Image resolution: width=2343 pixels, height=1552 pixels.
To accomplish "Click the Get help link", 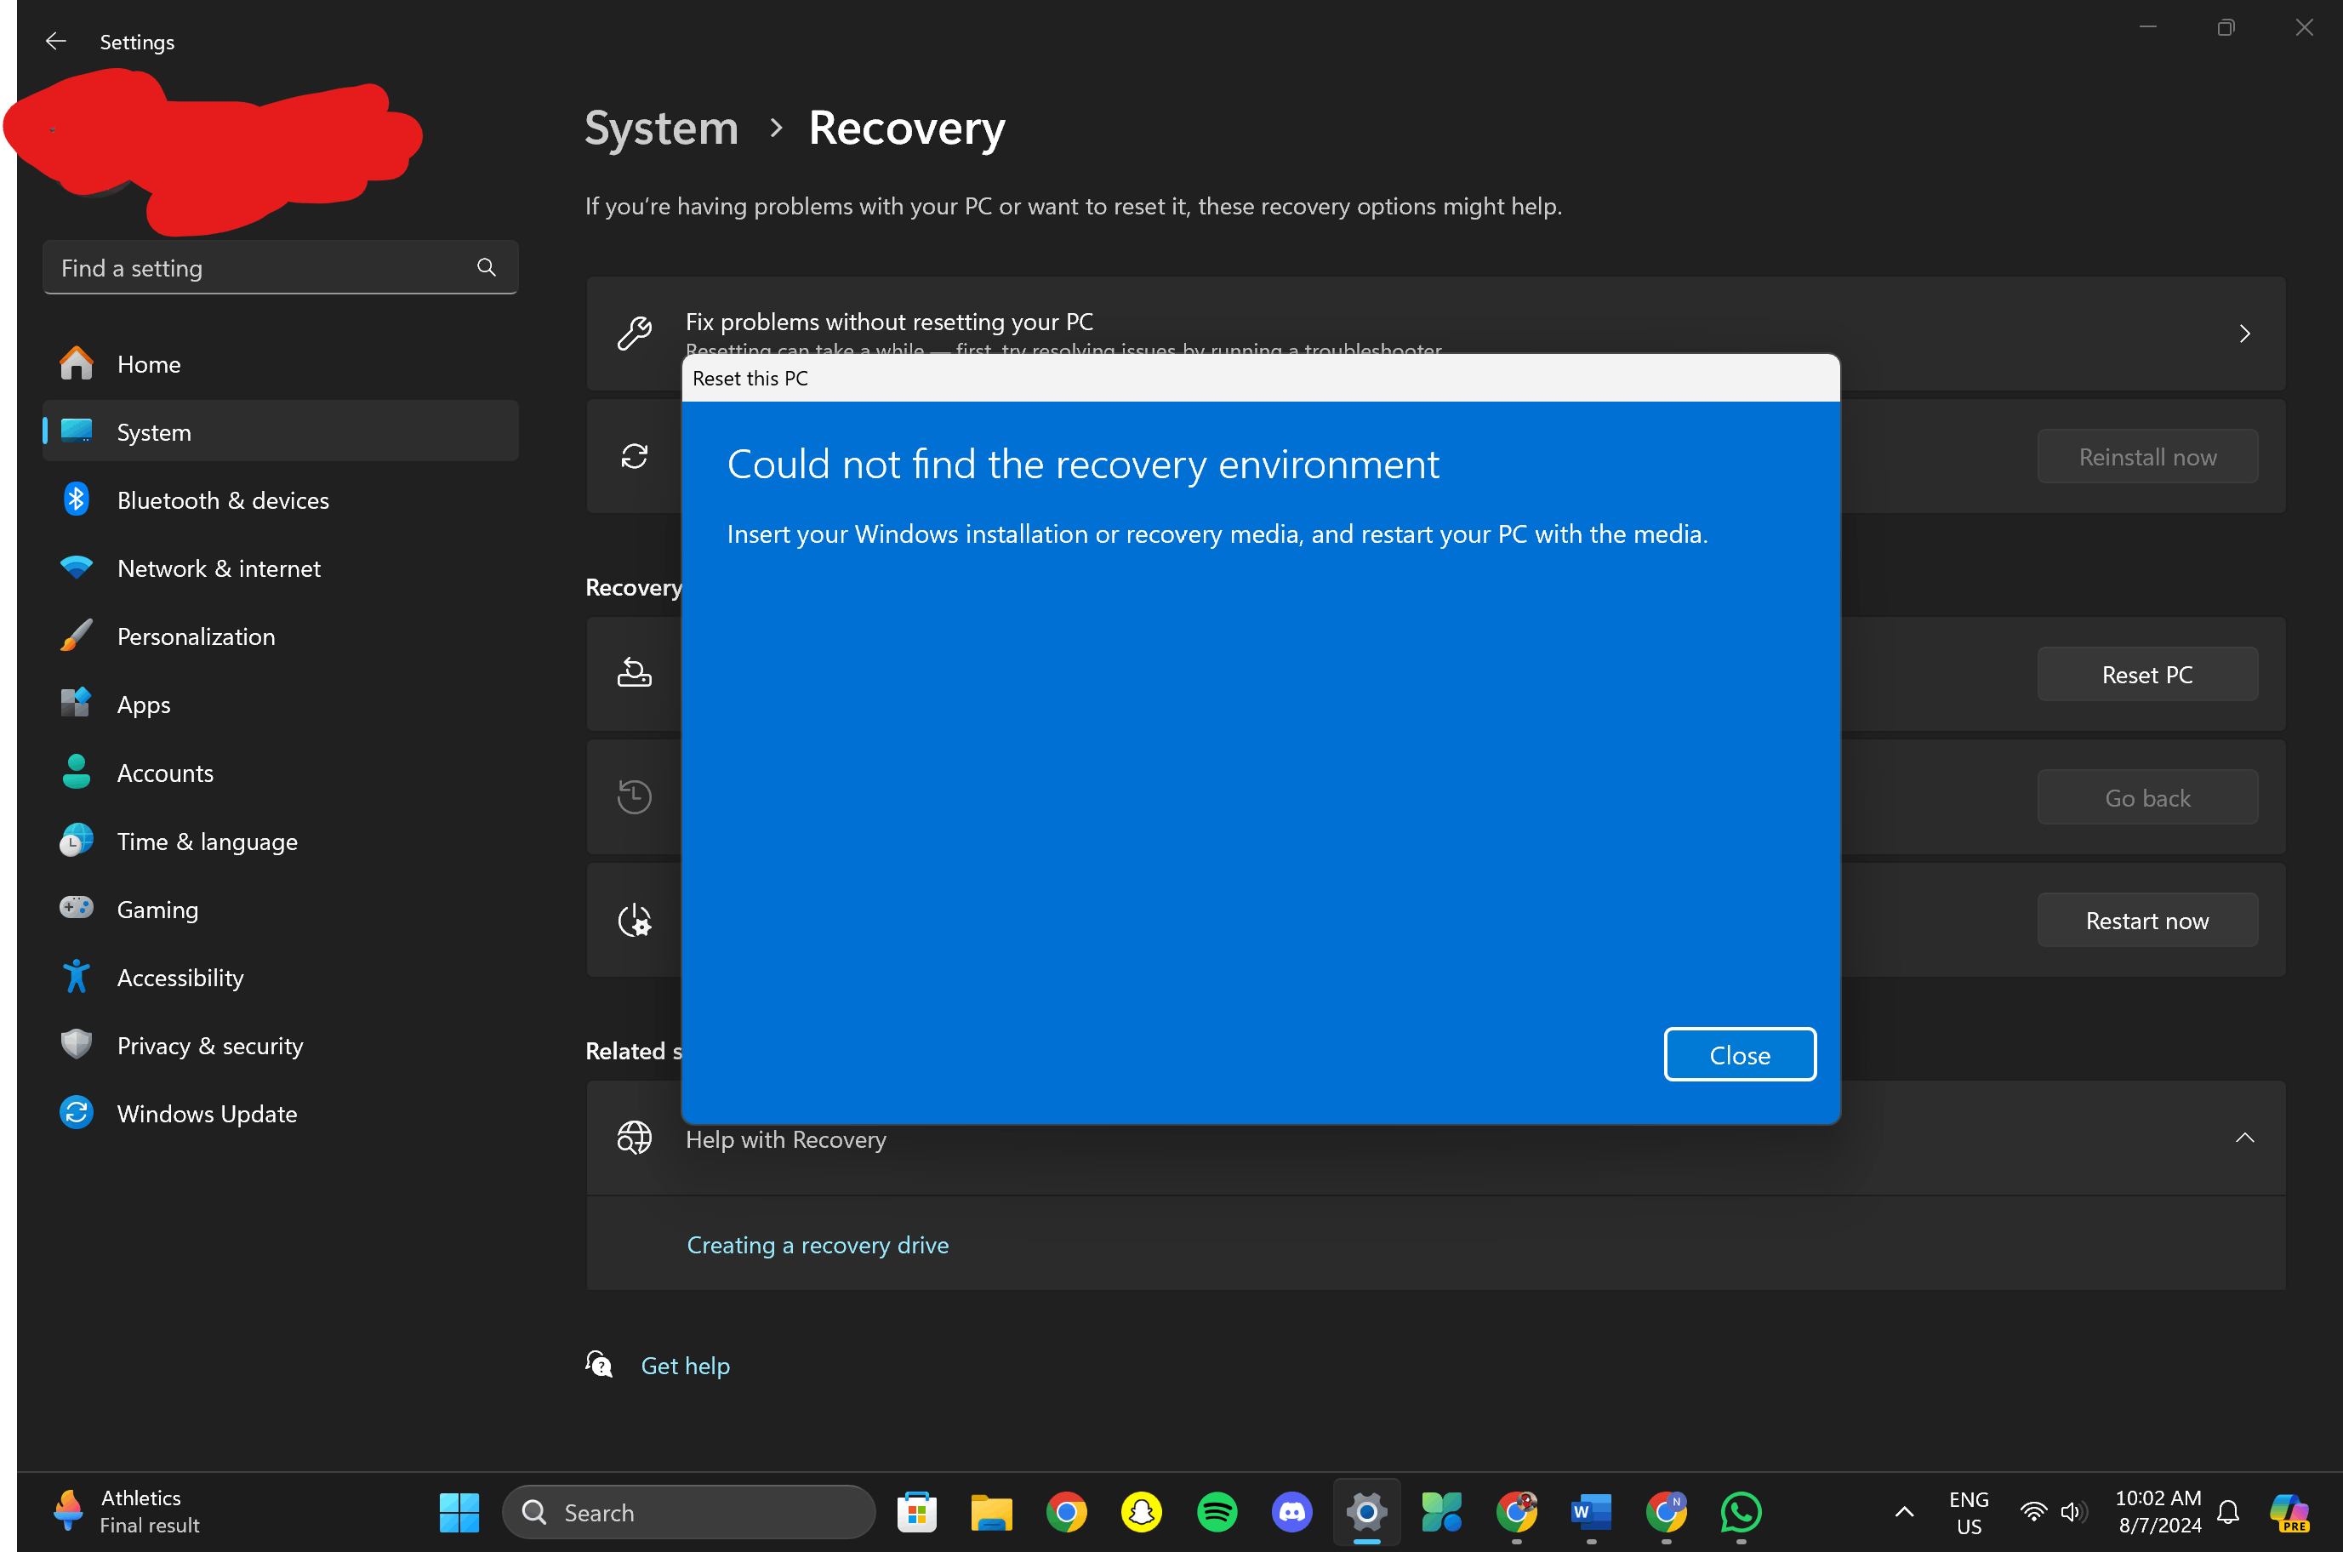I will [x=685, y=1365].
